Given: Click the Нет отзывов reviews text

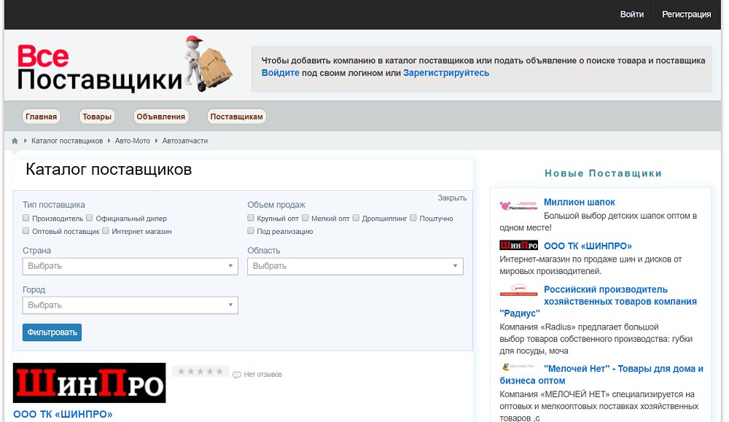Looking at the screenshot, I should [262, 375].
